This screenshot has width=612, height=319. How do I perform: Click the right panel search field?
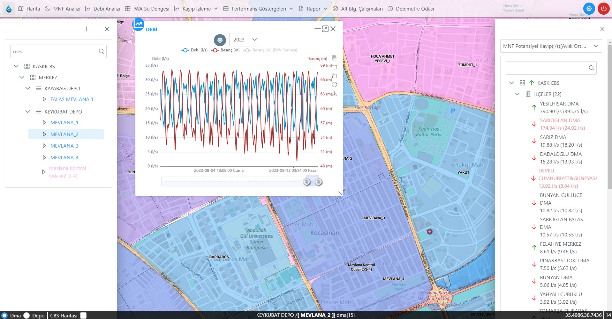(x=547, y=68)
